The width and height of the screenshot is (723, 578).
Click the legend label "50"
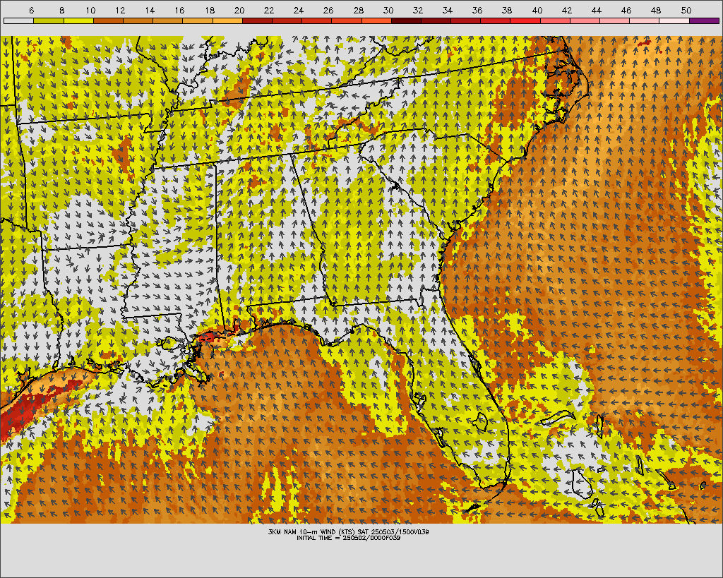coord(686,10)
